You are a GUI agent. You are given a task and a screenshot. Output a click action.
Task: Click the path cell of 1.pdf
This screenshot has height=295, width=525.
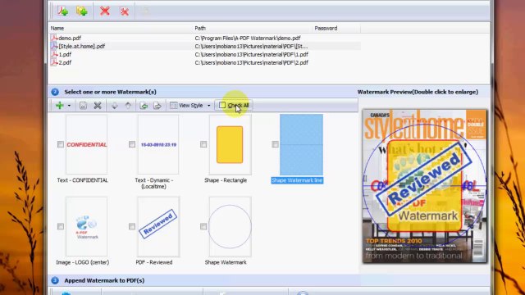tap(252, 54)
